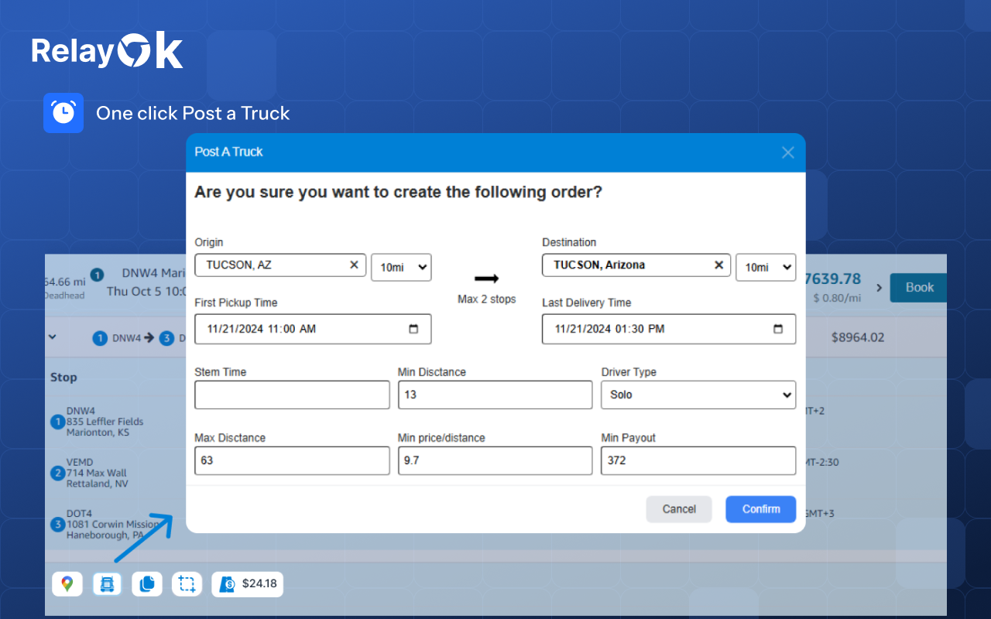Click the Cancel button
This screenshot has width=991, height=619.
[679, 509]
